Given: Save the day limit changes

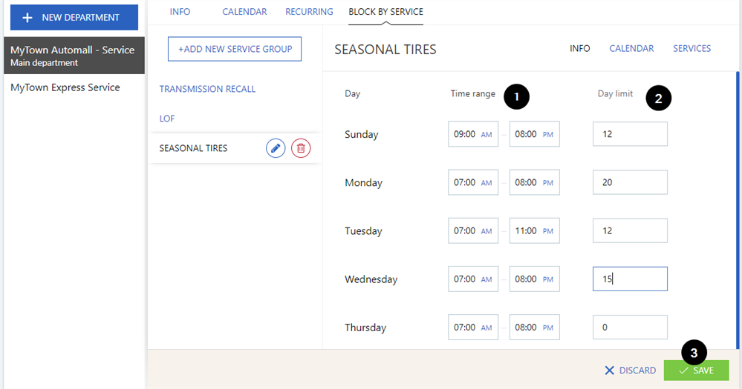Looking at the screenshot, I should (696, 370).
